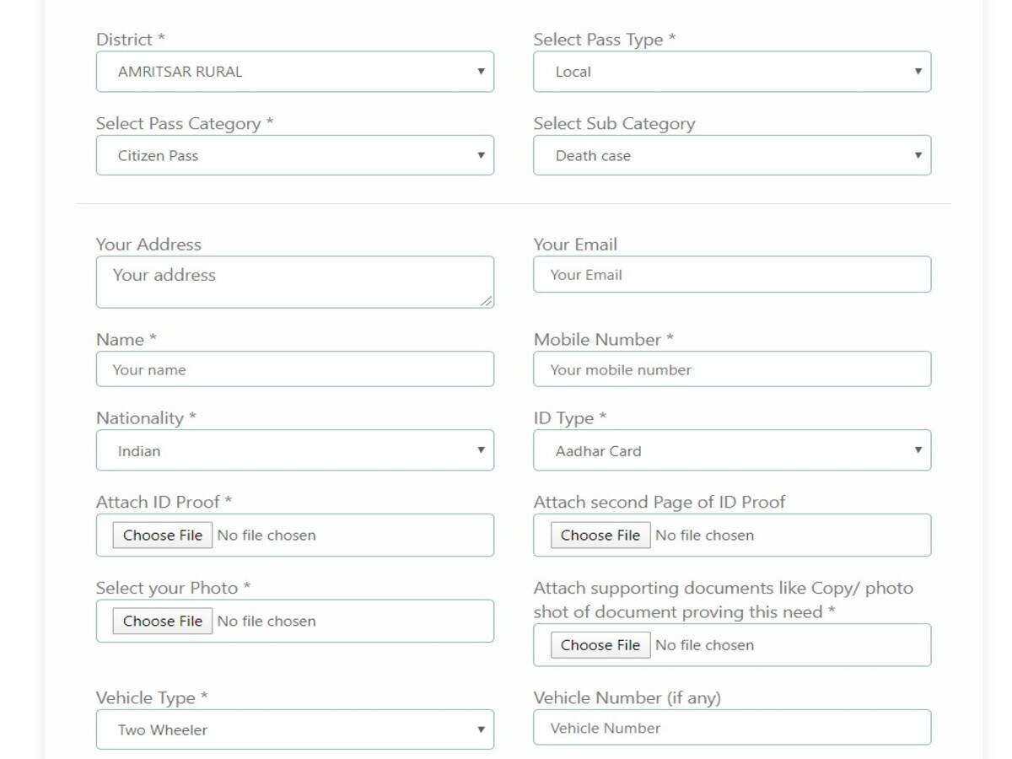
Task: Click the Name input field
Action: pos(294,369)
